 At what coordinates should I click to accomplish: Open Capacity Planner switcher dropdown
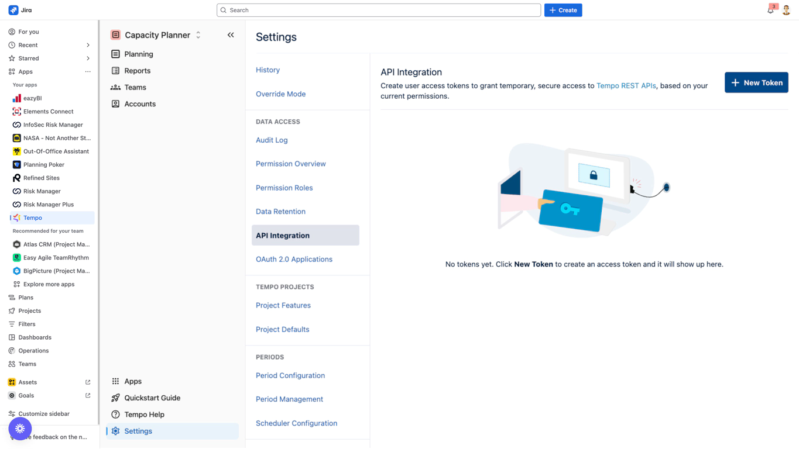(198, 35)
